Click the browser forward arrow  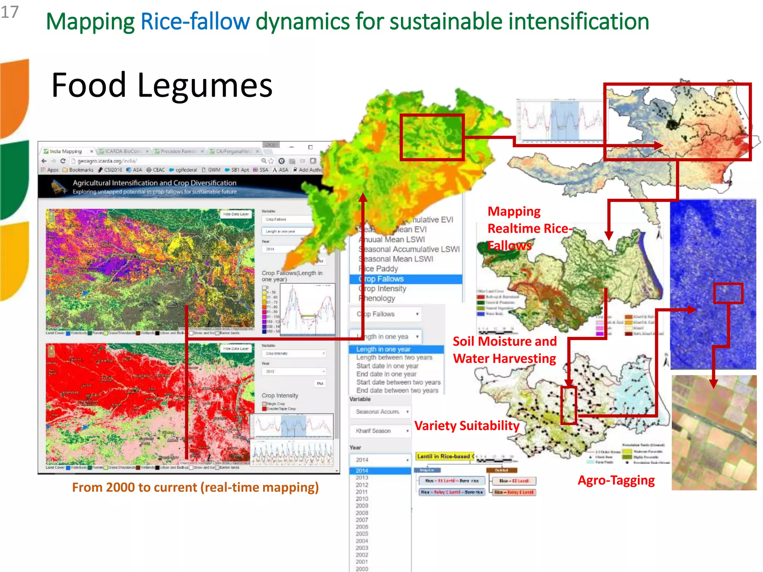(x=53, y=161)
